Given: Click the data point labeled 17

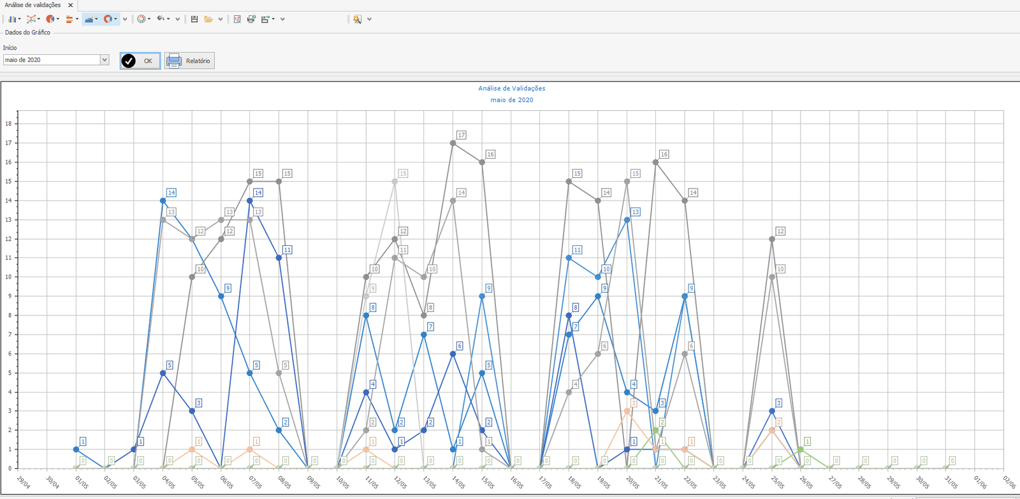Looking at the screenshot, I should coord(453,143).
